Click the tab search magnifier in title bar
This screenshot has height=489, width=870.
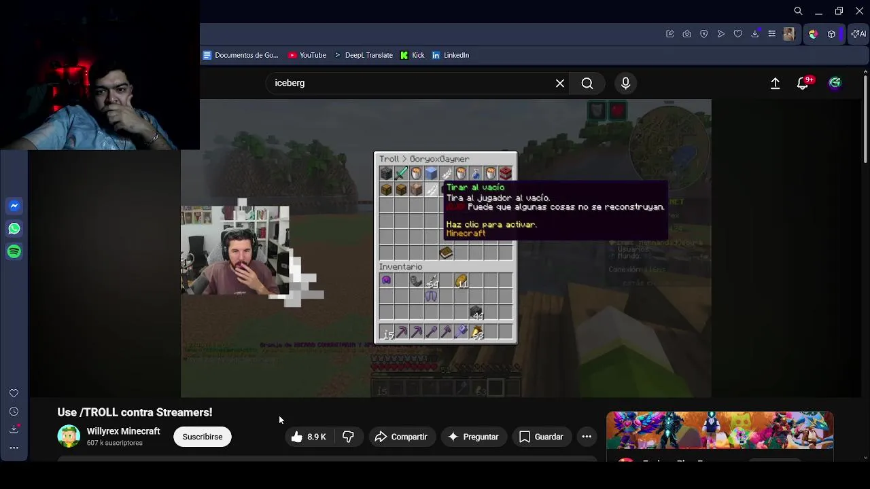click(x=798, y=11)
